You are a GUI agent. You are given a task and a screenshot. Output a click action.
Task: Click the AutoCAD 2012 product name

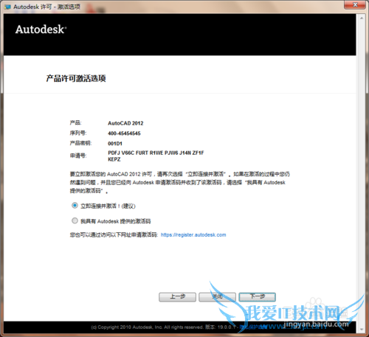point(125,123)
